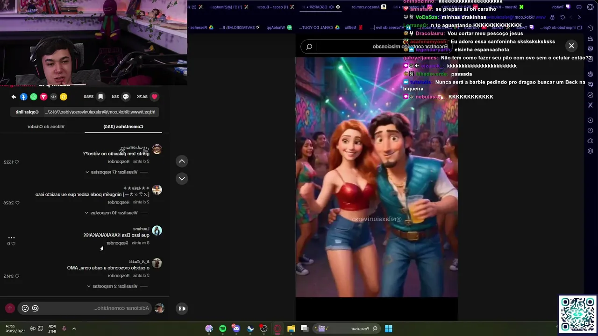Screen dimensions: 598x336
Task: Like the comment with 2626 likes
Action: [x=17, y=203]
